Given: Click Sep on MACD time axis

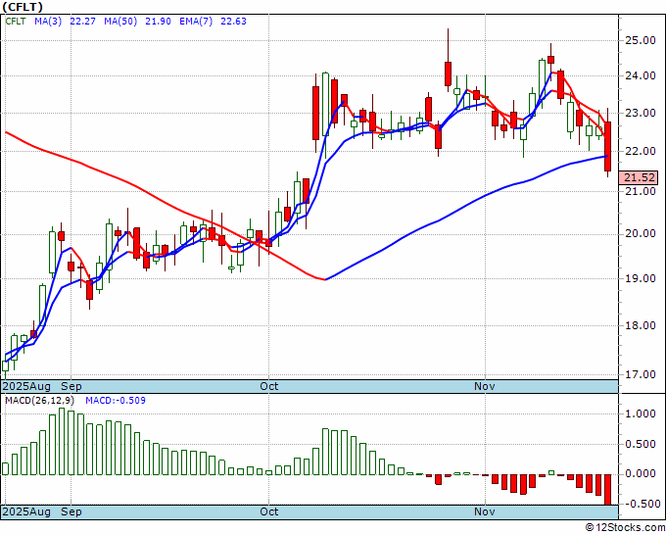Looking at the screenshot, I should pos(71,511).
